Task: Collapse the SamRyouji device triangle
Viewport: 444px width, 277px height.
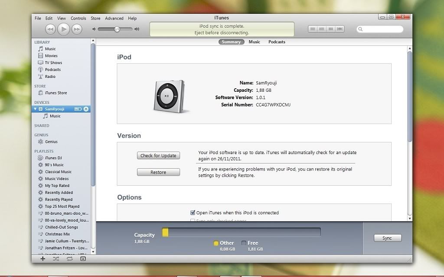Action: (x=35, y=109)
